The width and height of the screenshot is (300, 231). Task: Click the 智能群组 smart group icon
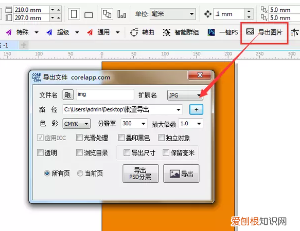coord(167,32)
